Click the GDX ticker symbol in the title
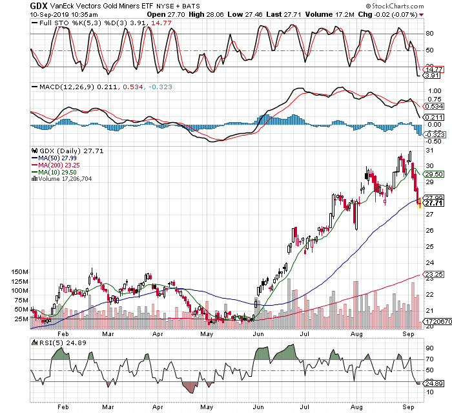452x413 pixels. [x=39, y=6]
